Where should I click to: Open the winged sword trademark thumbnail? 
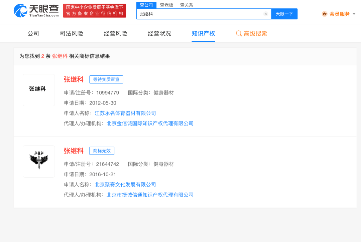pos(39,161)
